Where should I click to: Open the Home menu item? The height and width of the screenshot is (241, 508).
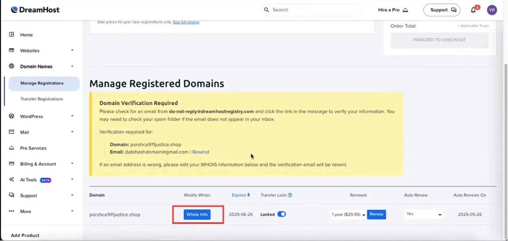(x=26, y=35)
